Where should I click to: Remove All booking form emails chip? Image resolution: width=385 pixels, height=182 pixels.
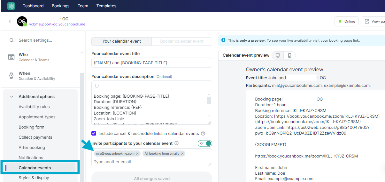[182, 154]
